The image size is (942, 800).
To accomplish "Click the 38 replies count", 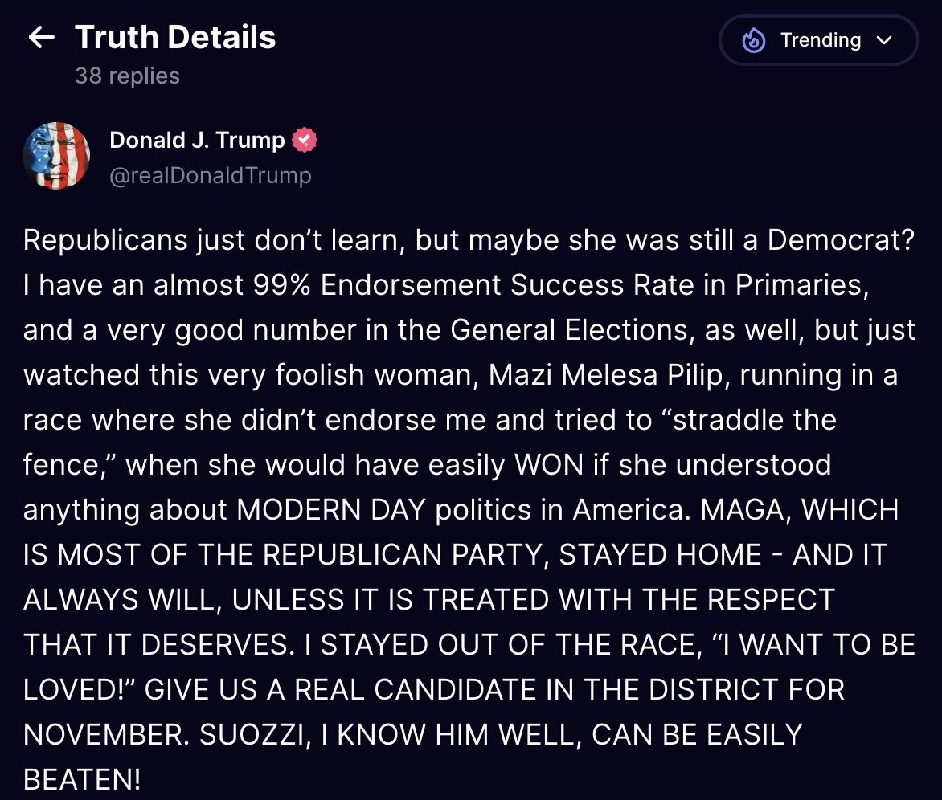I will tap(127, 76).
